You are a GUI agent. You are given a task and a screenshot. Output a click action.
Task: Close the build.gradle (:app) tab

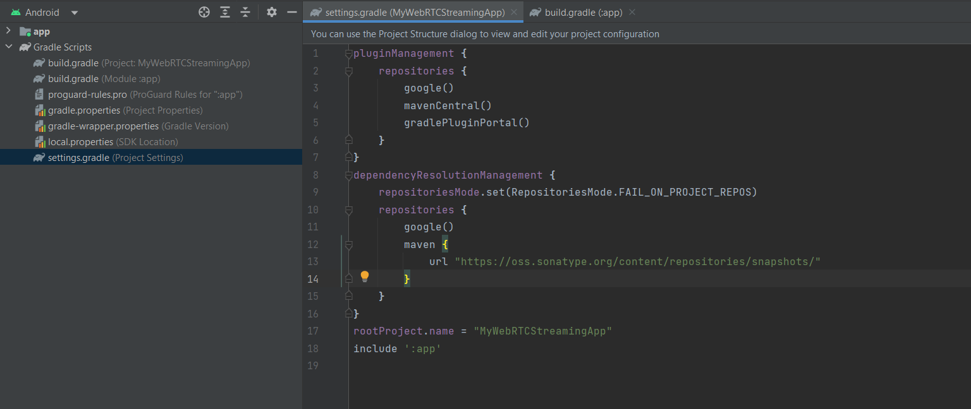[x=632, y=12]
